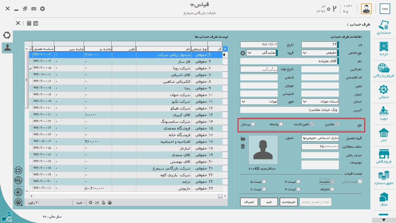Open the شهر dropdown showing تهران
Image resolution: width=396 pixels, height=223 pixels.
pos(259,102)
